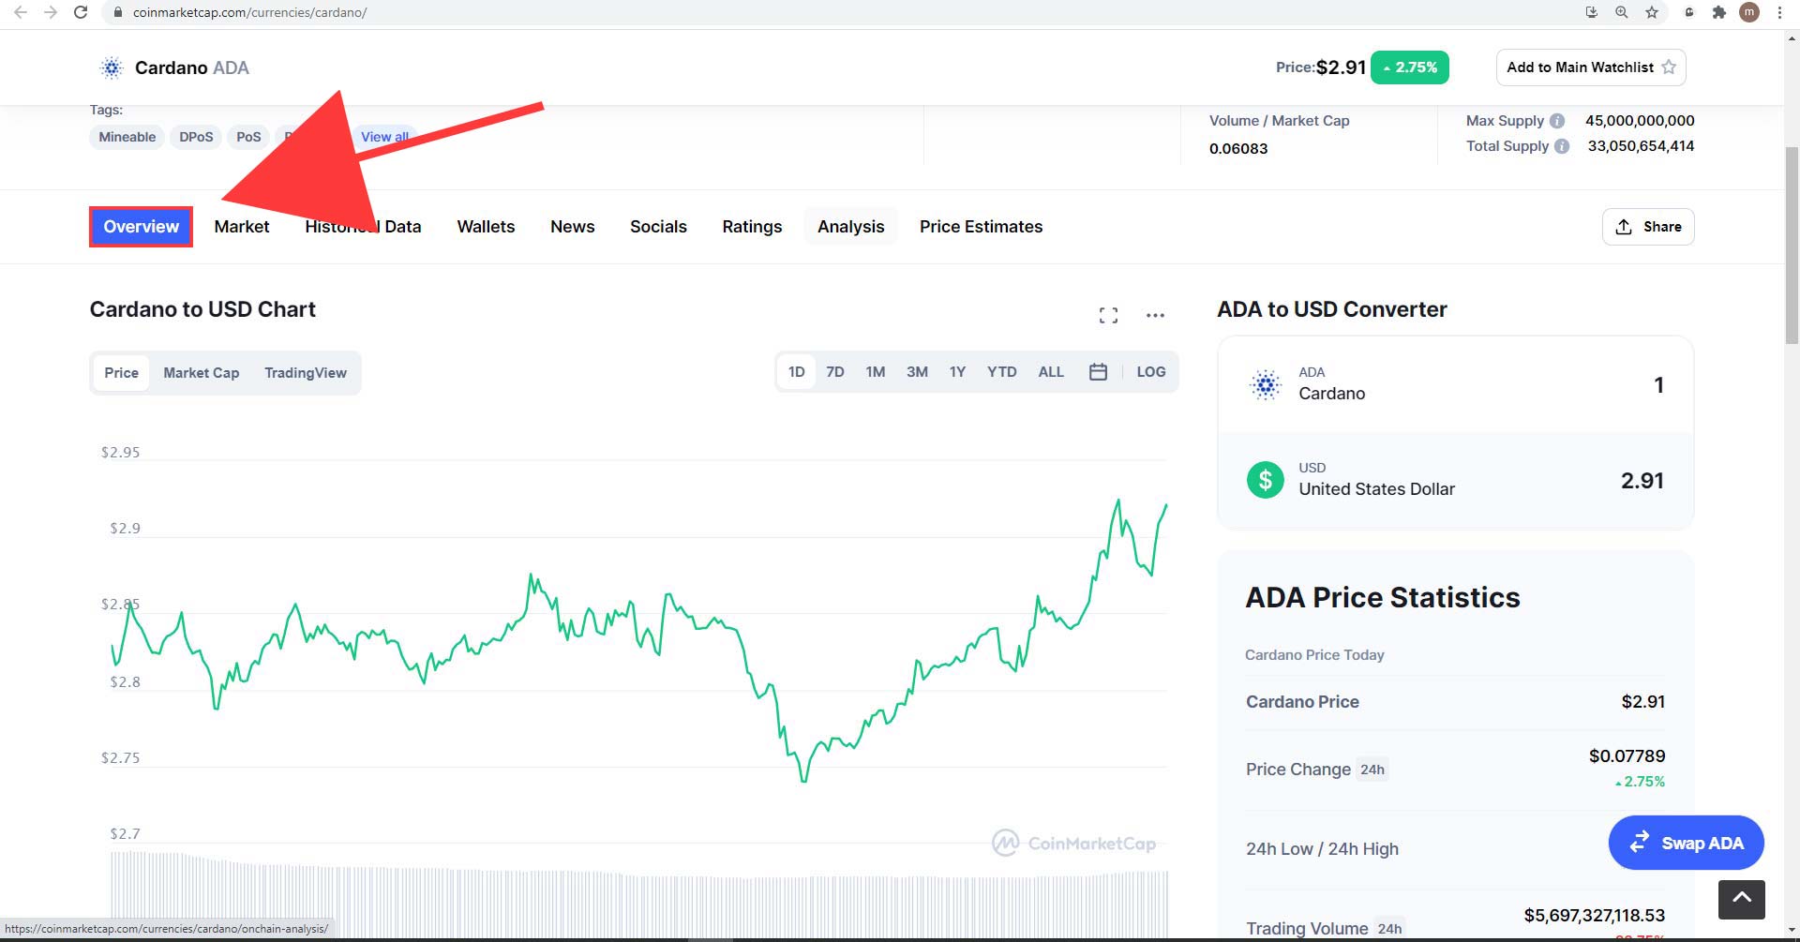Set chart range to 1M
The image size is (1800, 942).
pyautogui.click(x=876, y=372)
